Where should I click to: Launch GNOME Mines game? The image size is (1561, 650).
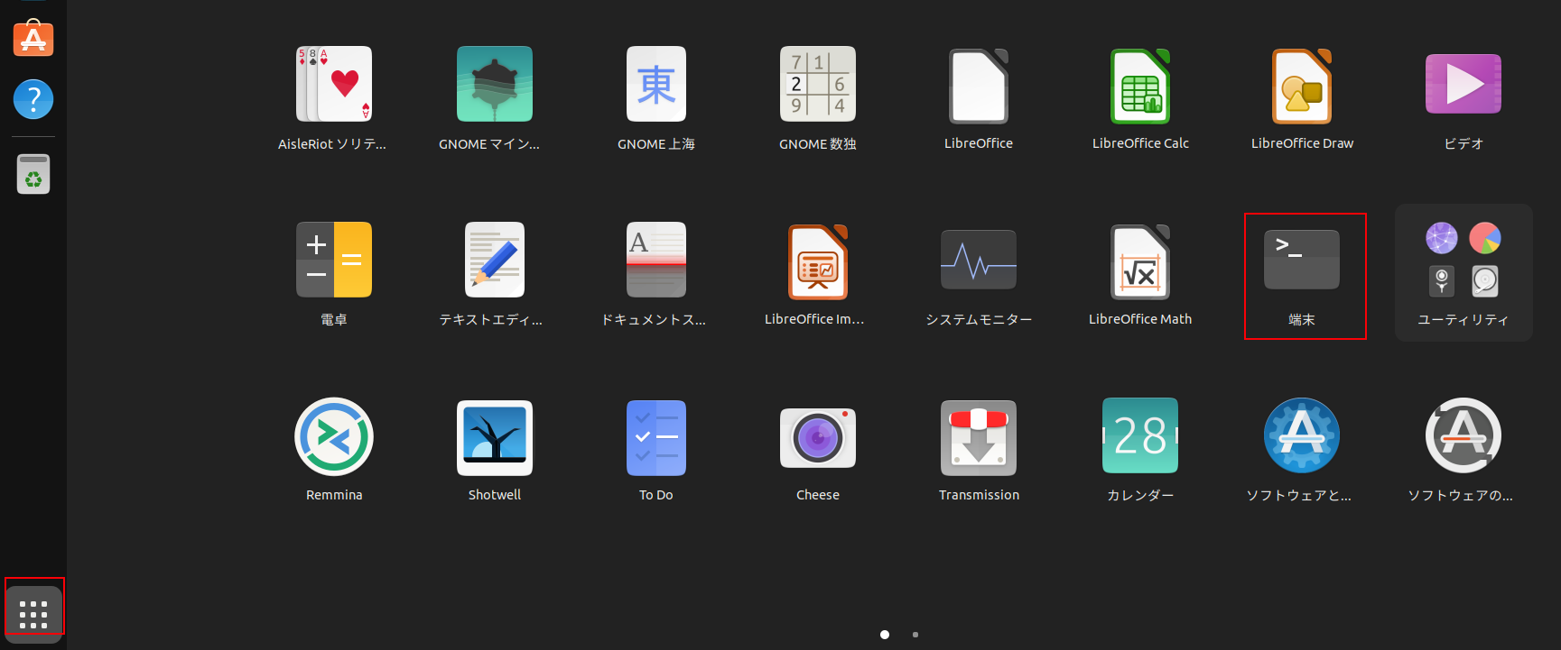point(495,84)
